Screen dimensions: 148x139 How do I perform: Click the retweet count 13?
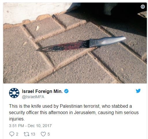point(33,134)
